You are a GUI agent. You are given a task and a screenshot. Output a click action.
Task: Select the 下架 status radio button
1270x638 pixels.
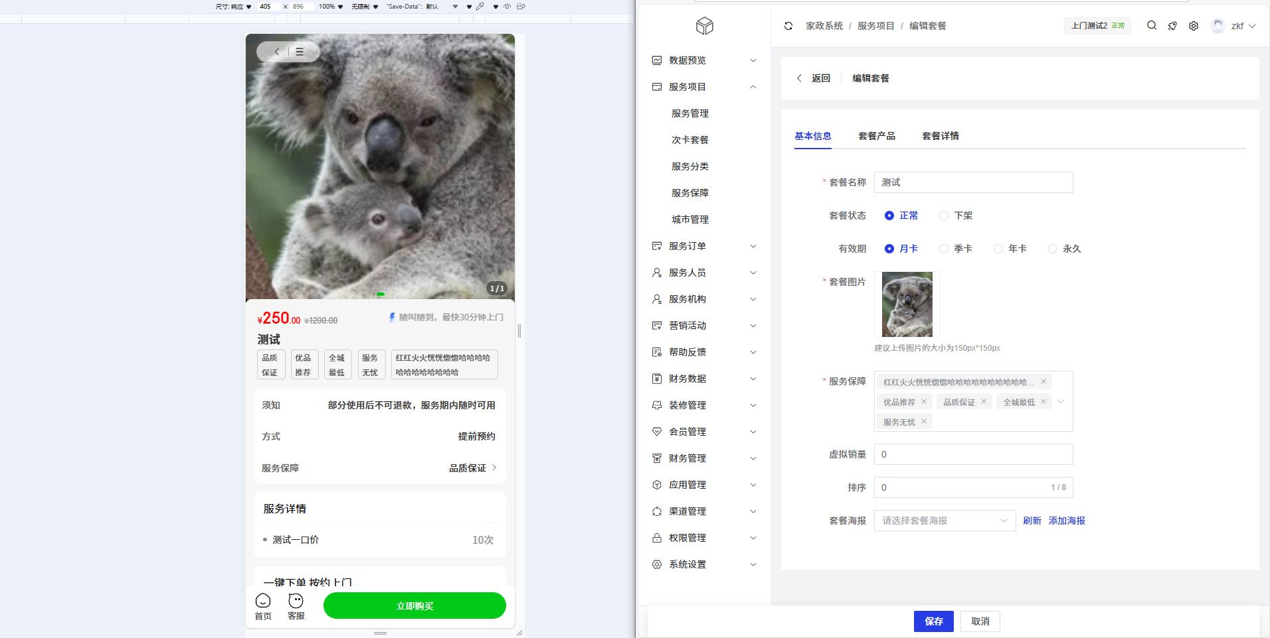(944, 216)
